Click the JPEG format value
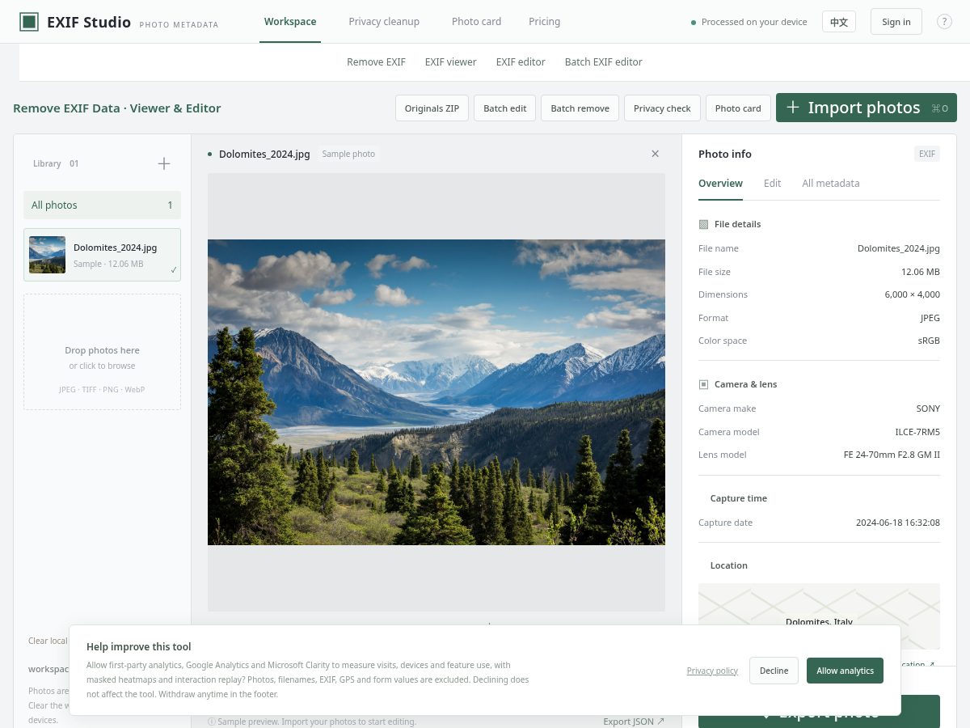Image resolution: width=970 pixels, height=728 pixels. tap(930, 318)
